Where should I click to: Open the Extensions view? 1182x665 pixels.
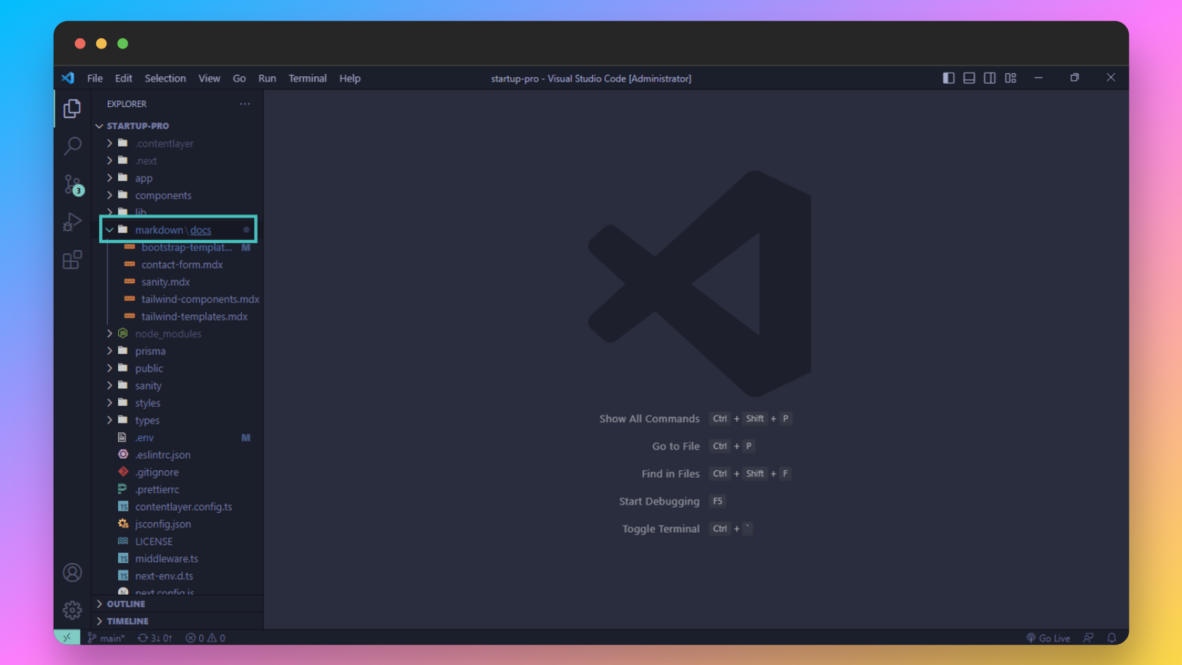coord(72,260)
